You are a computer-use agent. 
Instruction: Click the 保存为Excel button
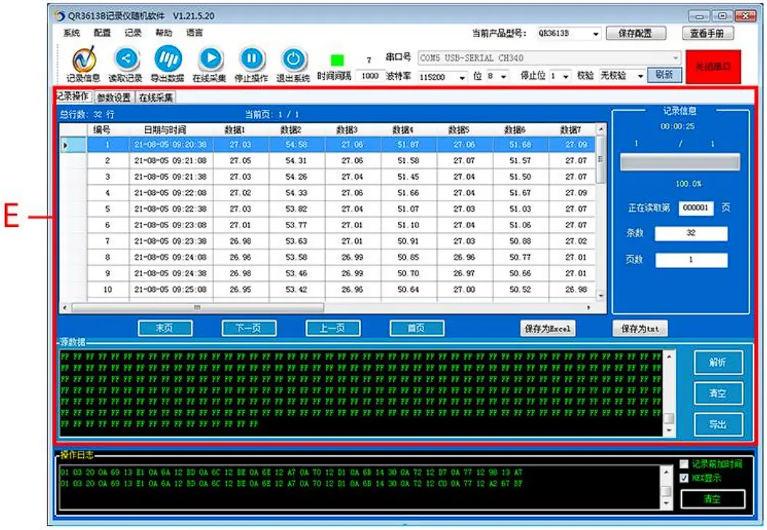coord(547,329)
